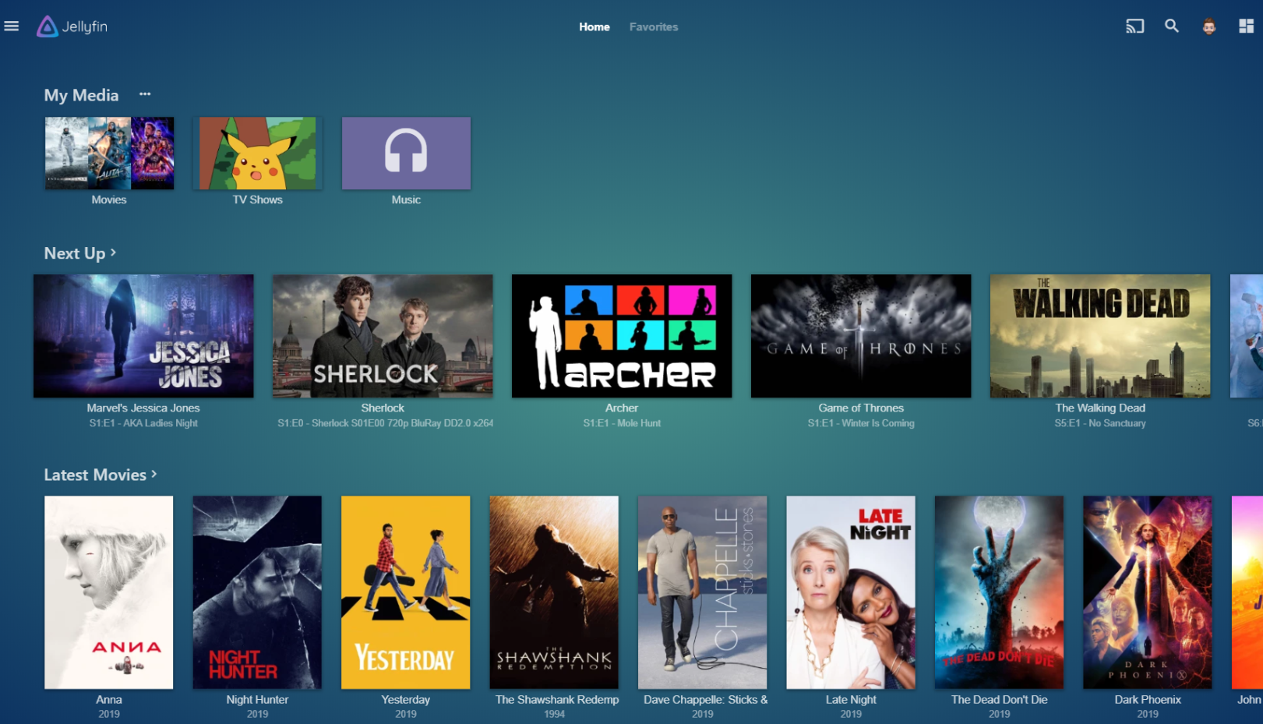Click S1:E1 - Winter Is Coming link

(x=861, y=423)
